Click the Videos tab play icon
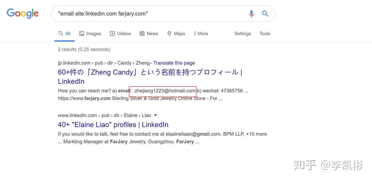The height and width of the screenshot is (180, 372). click(112, 34)
